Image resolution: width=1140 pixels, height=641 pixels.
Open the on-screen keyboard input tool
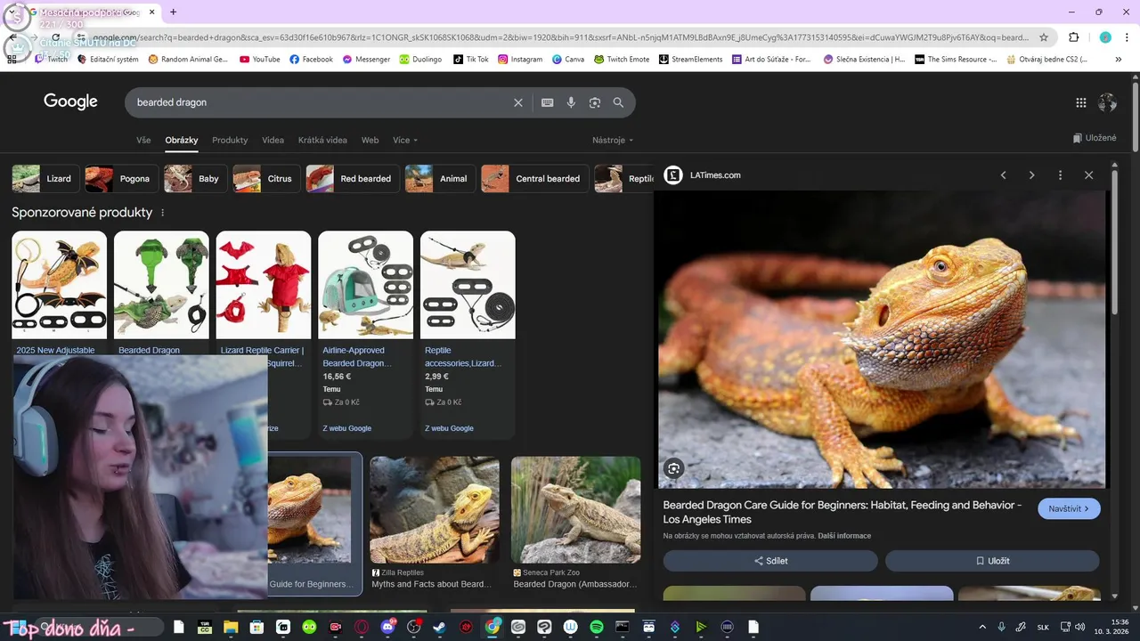548,102
